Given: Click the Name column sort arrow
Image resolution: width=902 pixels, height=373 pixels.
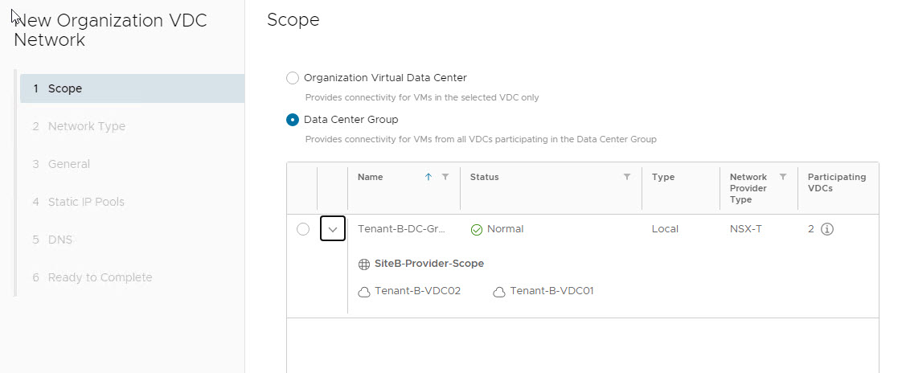Looking at the screenshot, I should [x=428, y=177].
